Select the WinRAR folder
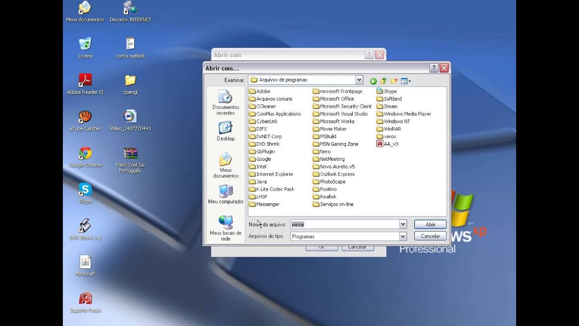This screenshot has width=579, height=326. pyautogui.click(x=389, y=129)
